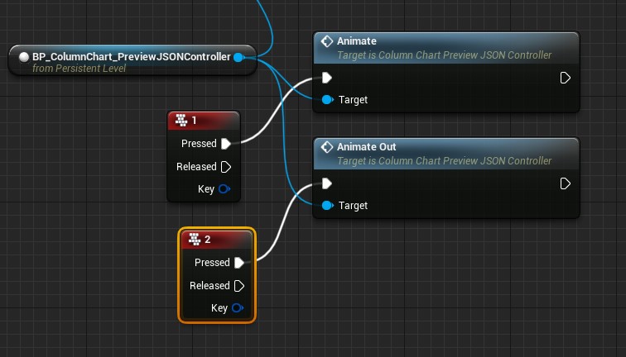Select the Animate Out node by its title
Screen dimensions: 626x357
[x=367, y=147]
